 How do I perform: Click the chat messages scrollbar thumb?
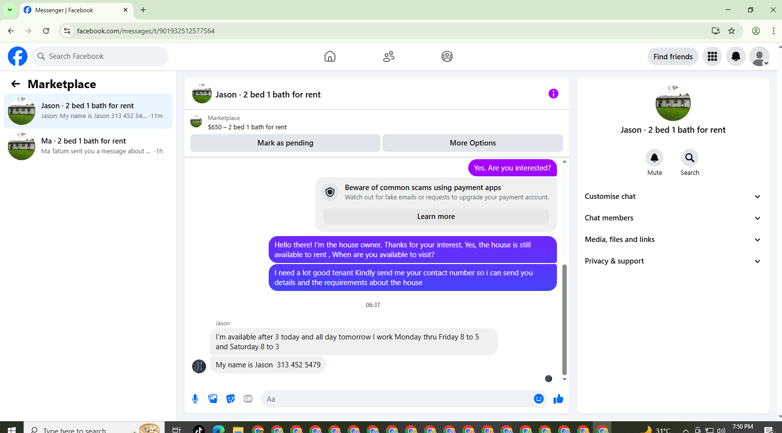(x=564, y=319)
